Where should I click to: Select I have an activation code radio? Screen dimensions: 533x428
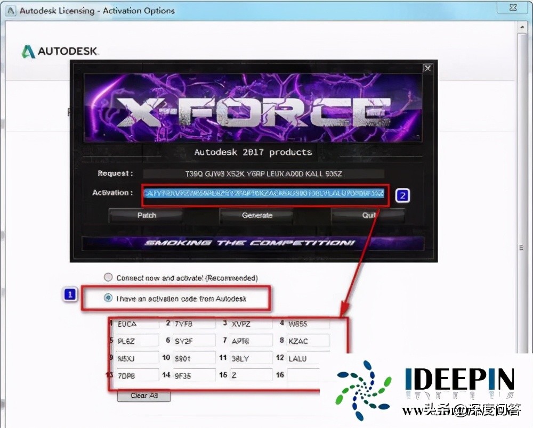pos(108,298)
